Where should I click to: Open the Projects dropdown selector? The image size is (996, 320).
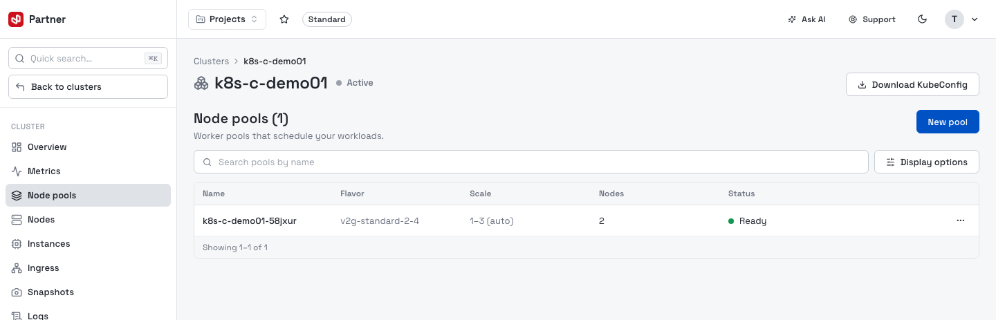227,19
